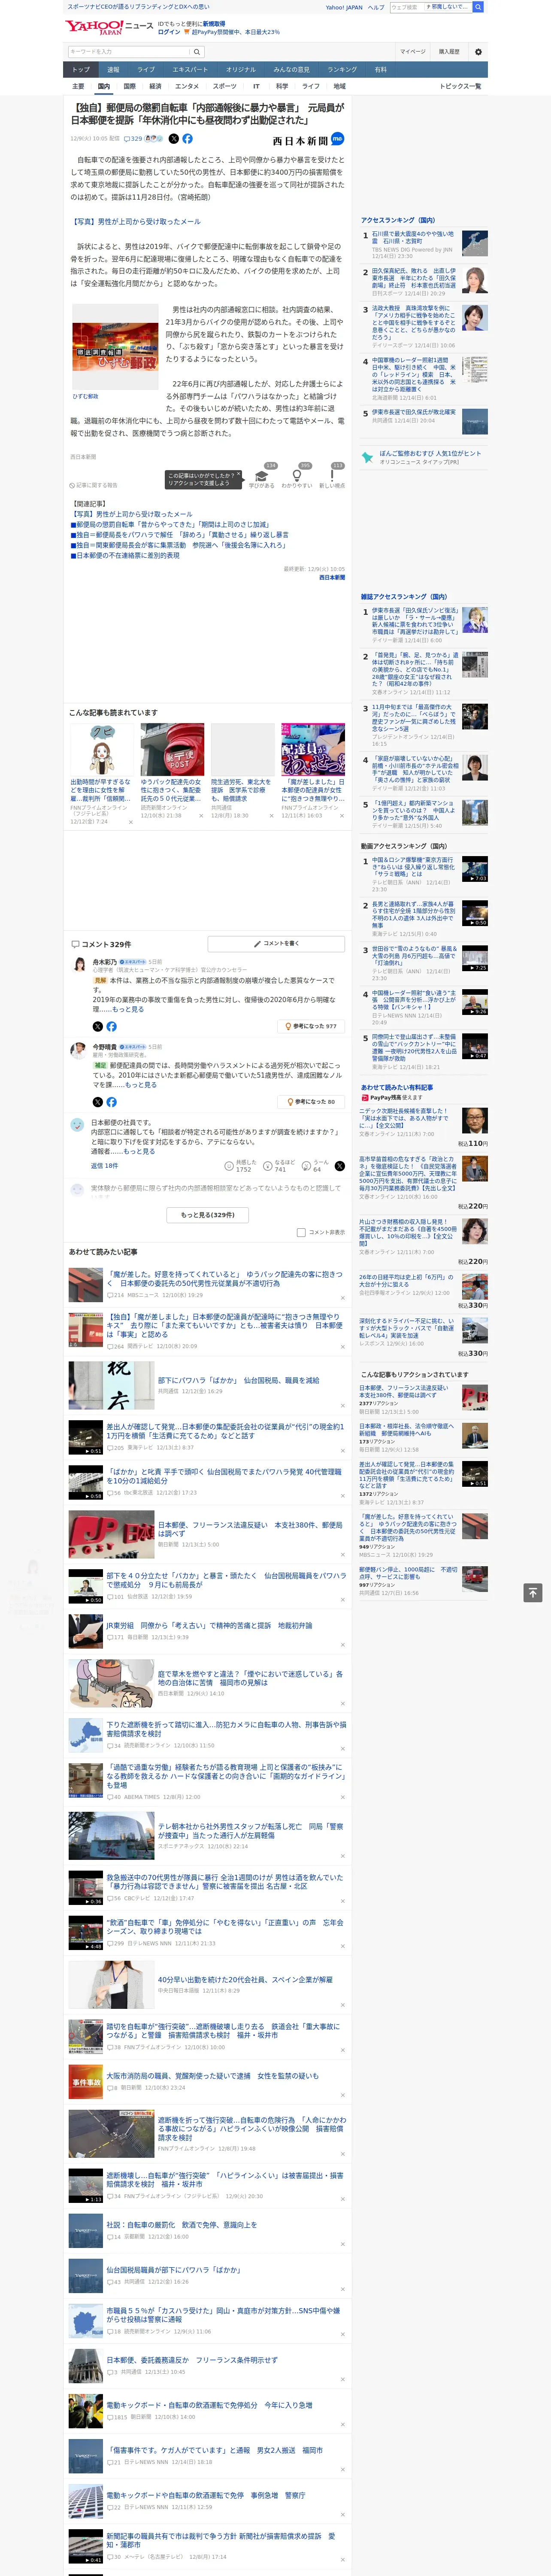Share 舟木彩乃's comment on X
This screenshot has width=551, height=2576.
click(x=98, y=1026)
